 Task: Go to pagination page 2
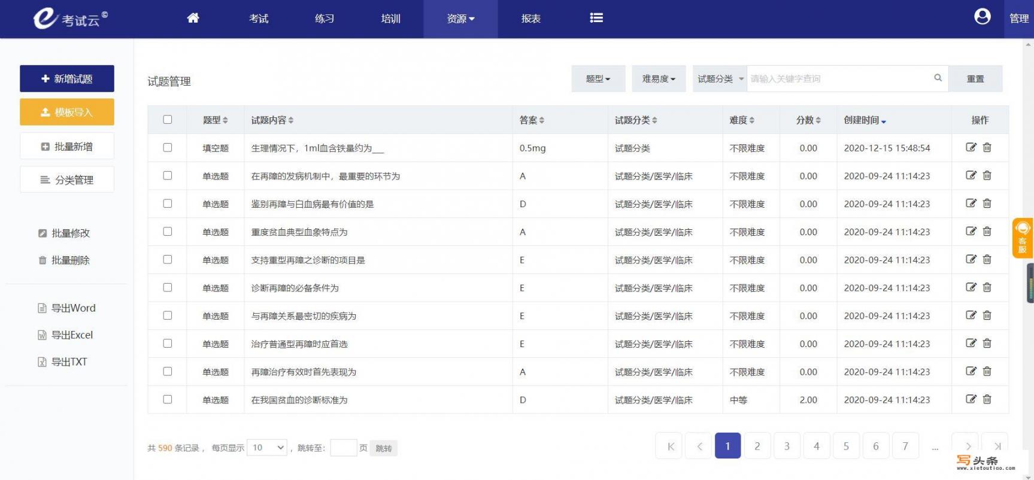757,446
